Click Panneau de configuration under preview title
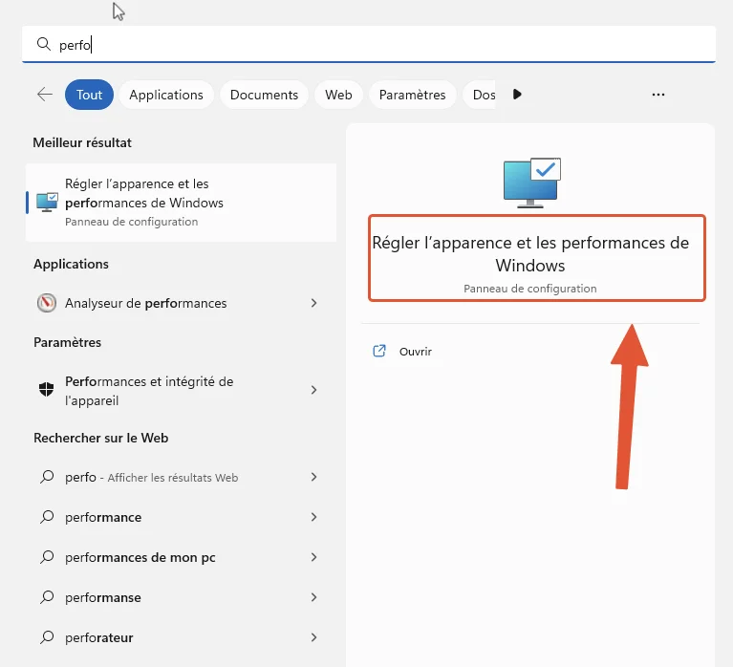733x667 pixels. (530, 289)
